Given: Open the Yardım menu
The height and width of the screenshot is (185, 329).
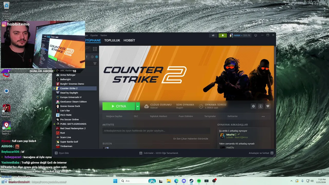Looking at the screenshot, I should [x=104, y=35].
